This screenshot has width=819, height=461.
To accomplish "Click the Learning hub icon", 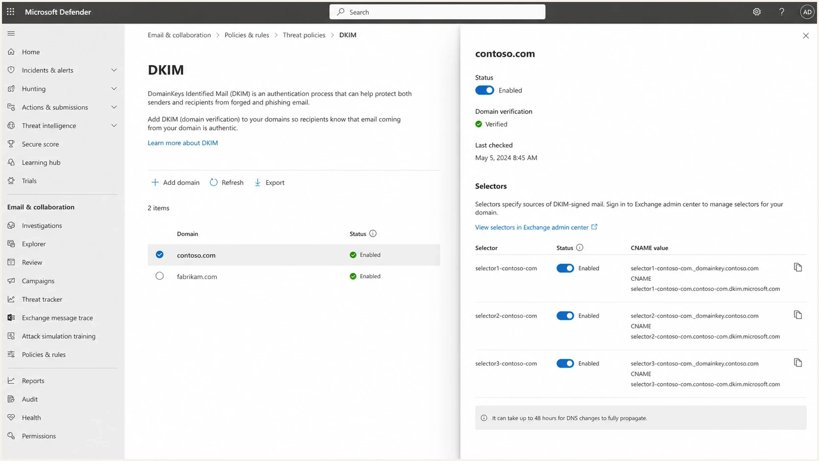I will (x=11, y=162).
